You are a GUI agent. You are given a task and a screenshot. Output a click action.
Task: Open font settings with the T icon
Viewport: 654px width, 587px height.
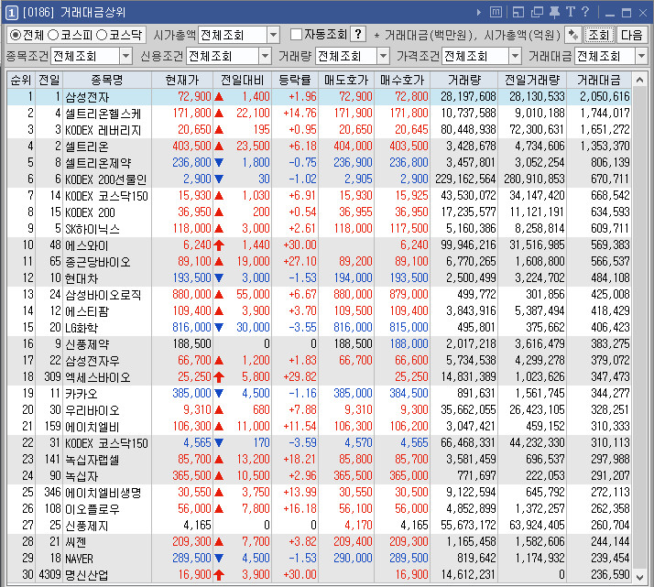[570, 12]
